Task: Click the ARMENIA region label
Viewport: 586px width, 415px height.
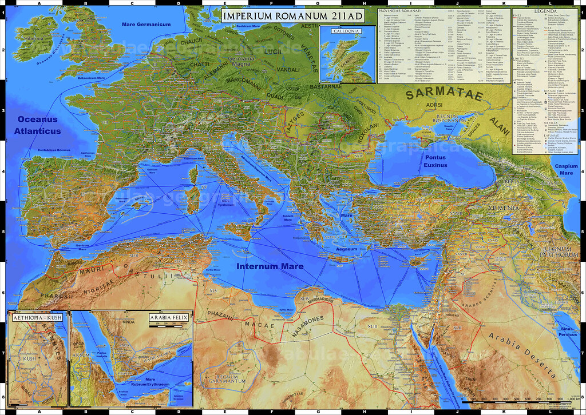Action: click(502, 208)
